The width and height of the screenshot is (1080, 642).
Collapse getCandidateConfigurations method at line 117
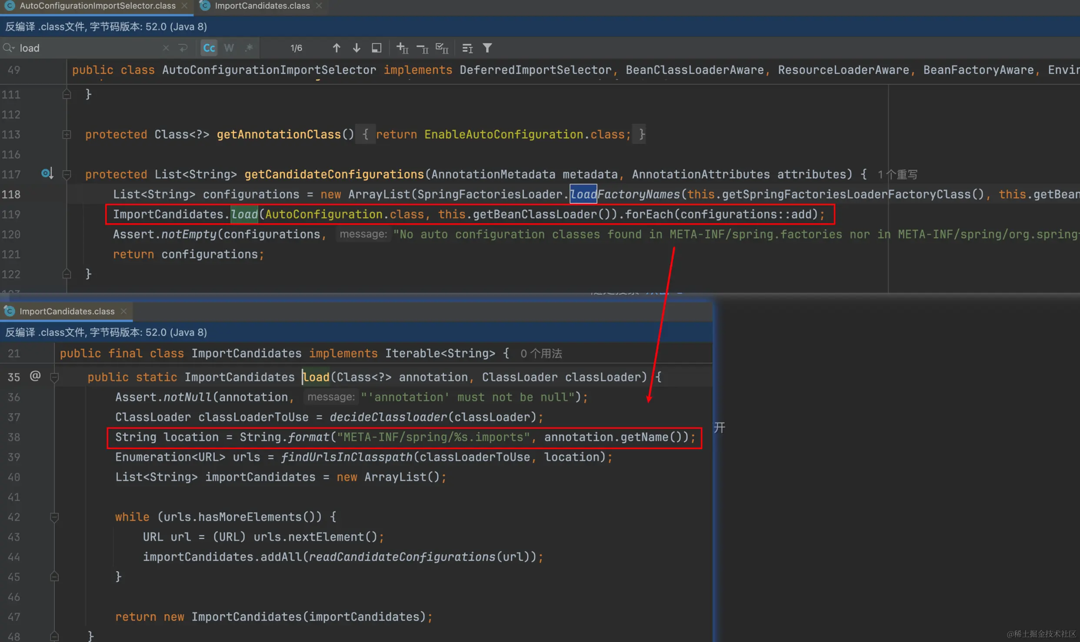click(67, 175)
